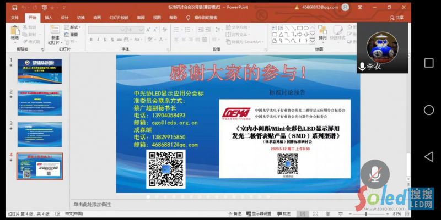Click the Android back triangle button
Screen dimensions: 441x220
pos(428,157)
